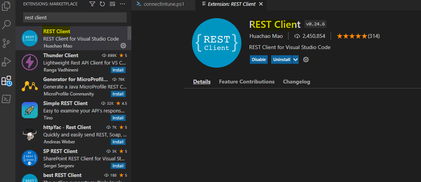Install SP REST Client extension
Viewport: 421px width, 182px height.
point(118,166)
